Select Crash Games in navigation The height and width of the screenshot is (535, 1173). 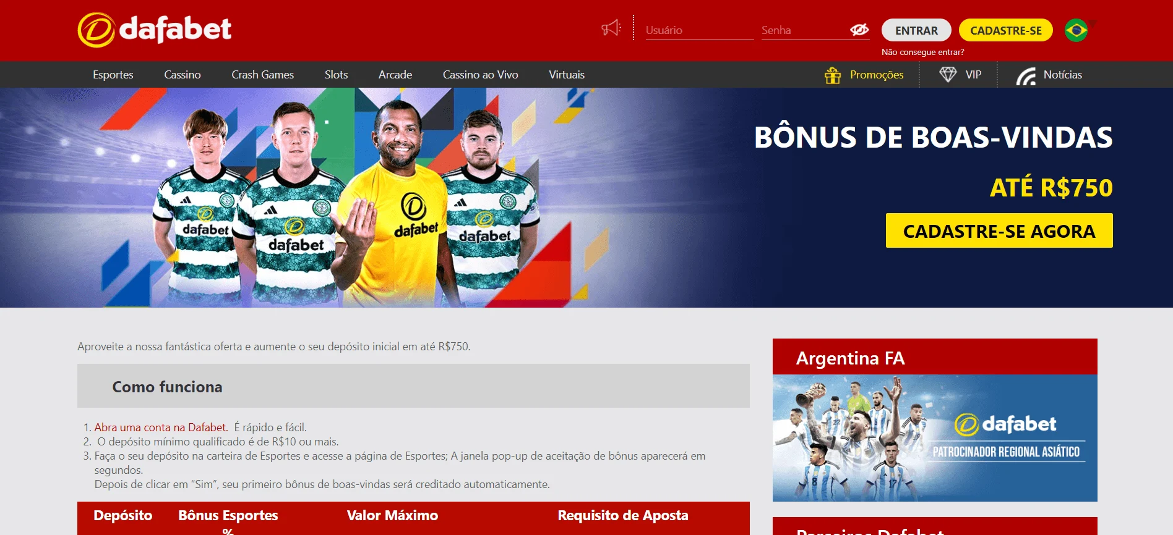coord(263,75)
